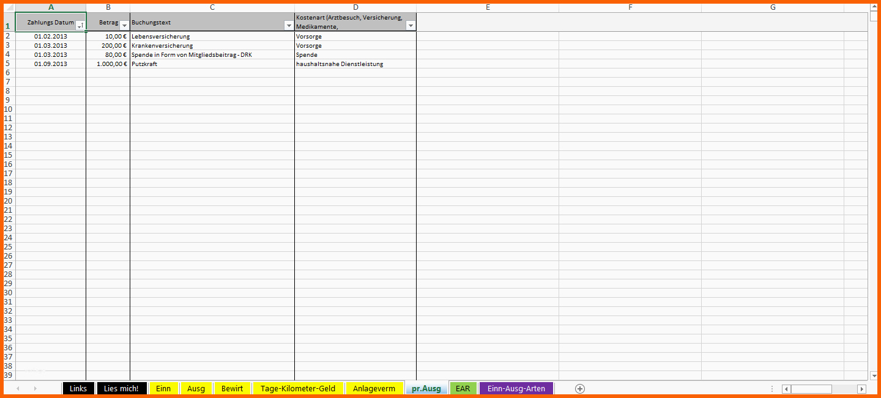Screen dimensions: 881x398
Task: Click the horizontal scrollbar left arrow
Action: click(x=786, y=389)
